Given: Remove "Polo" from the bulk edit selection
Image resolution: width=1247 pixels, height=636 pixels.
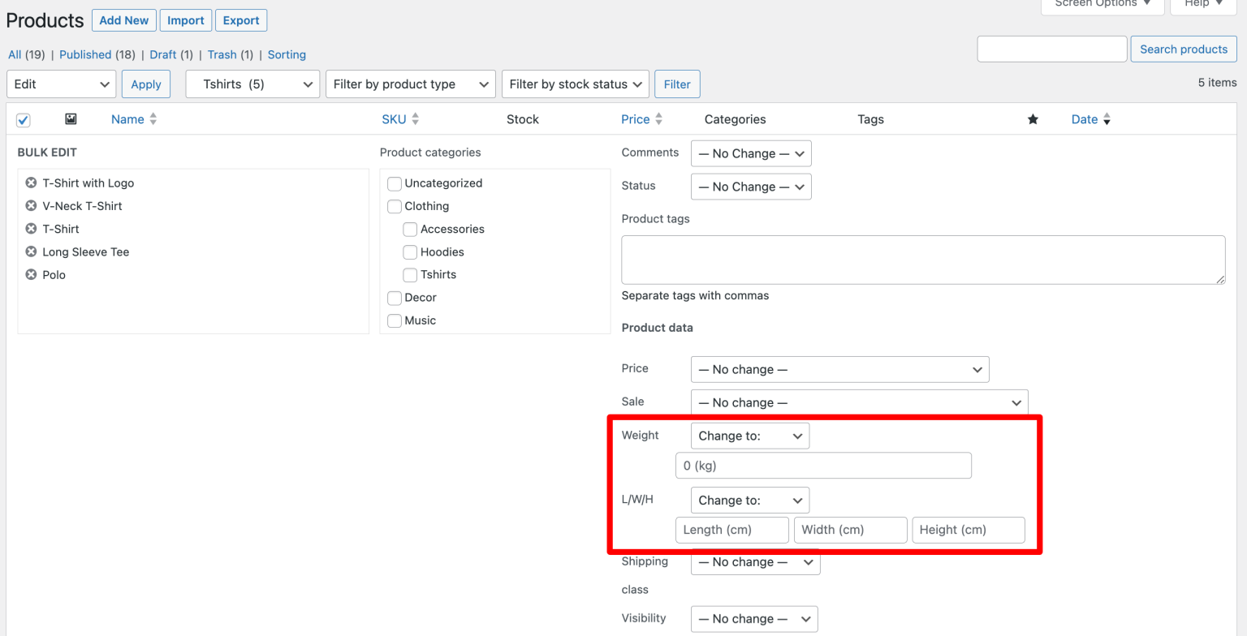Looking at the screenshot, I should [x=30, y=275].
